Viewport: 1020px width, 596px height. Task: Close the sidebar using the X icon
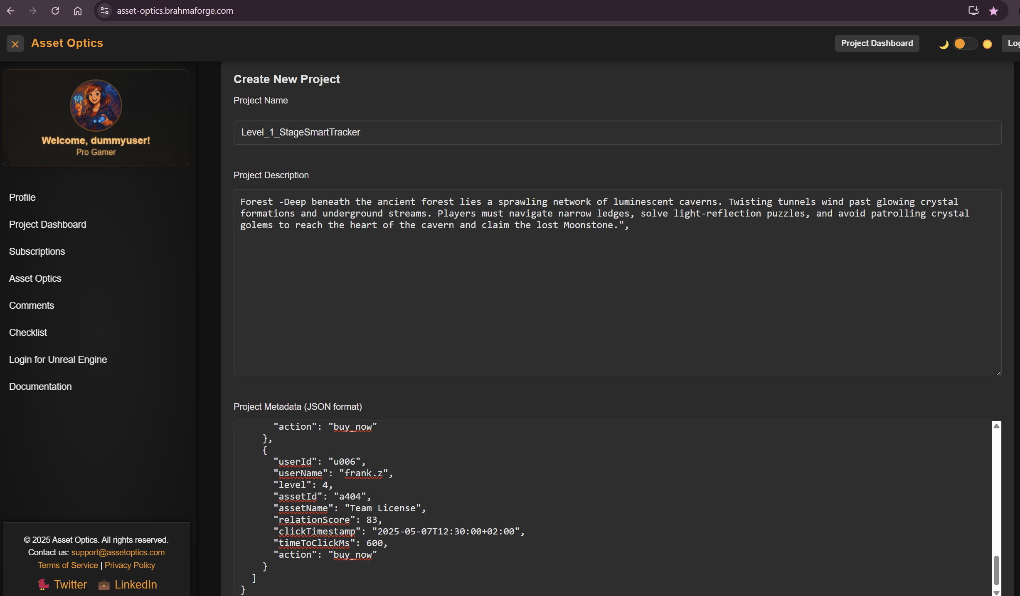15,44
